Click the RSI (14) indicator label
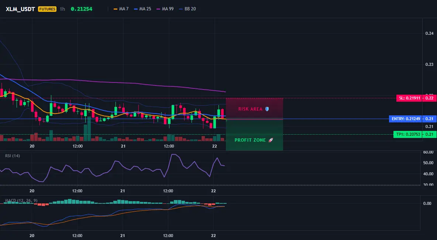This screenshot has width=437, height=240. coord(13,156)
